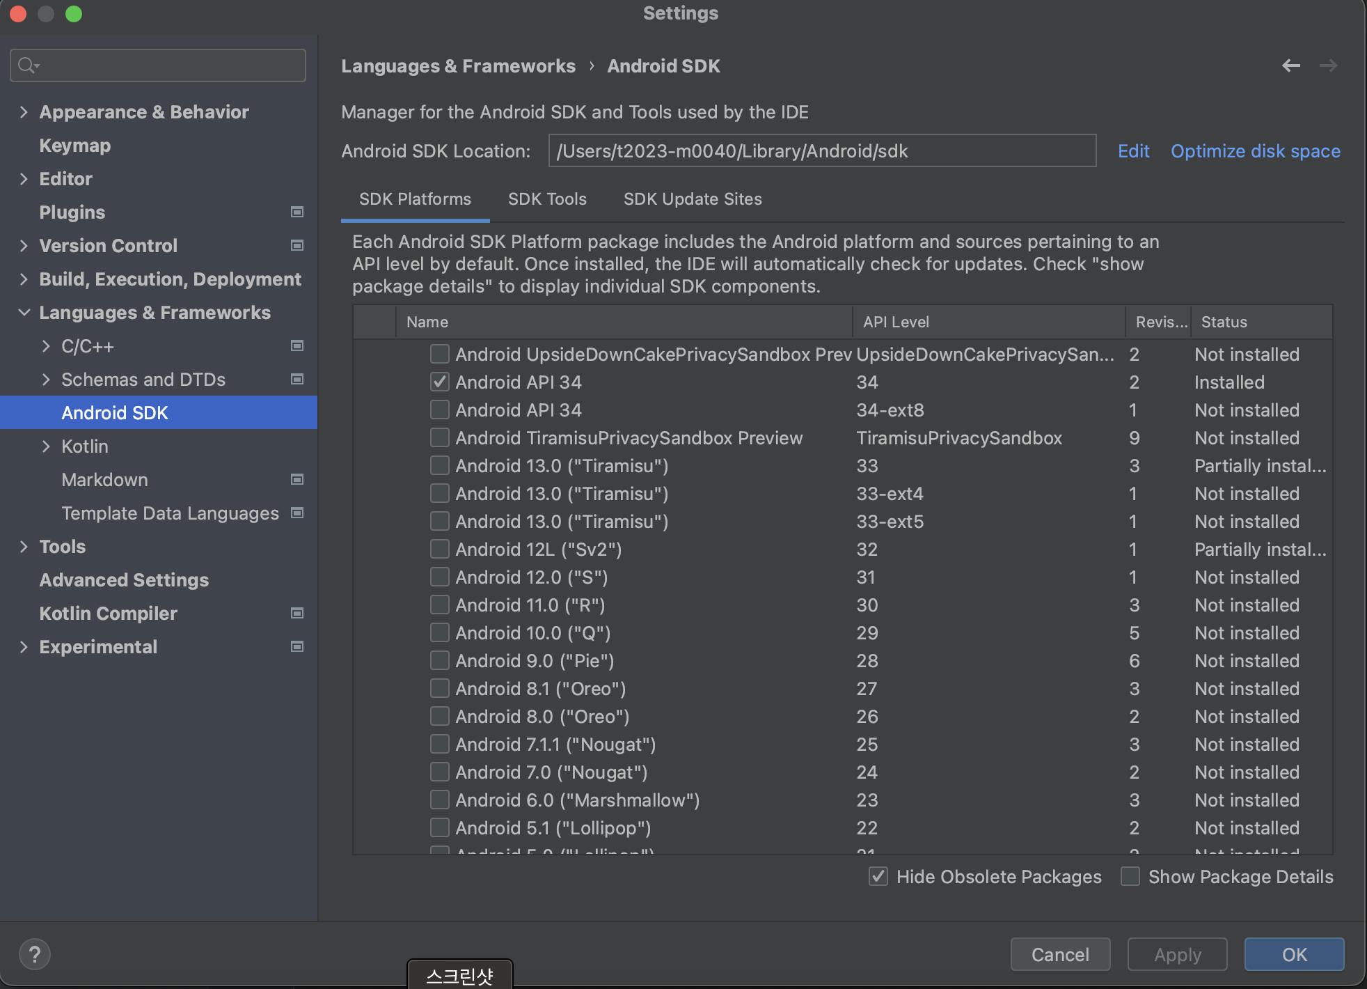1367x989 pixels.
Task: Uncheck the installed Android API 34 checkbox
Action: click(x=439, y=382)
